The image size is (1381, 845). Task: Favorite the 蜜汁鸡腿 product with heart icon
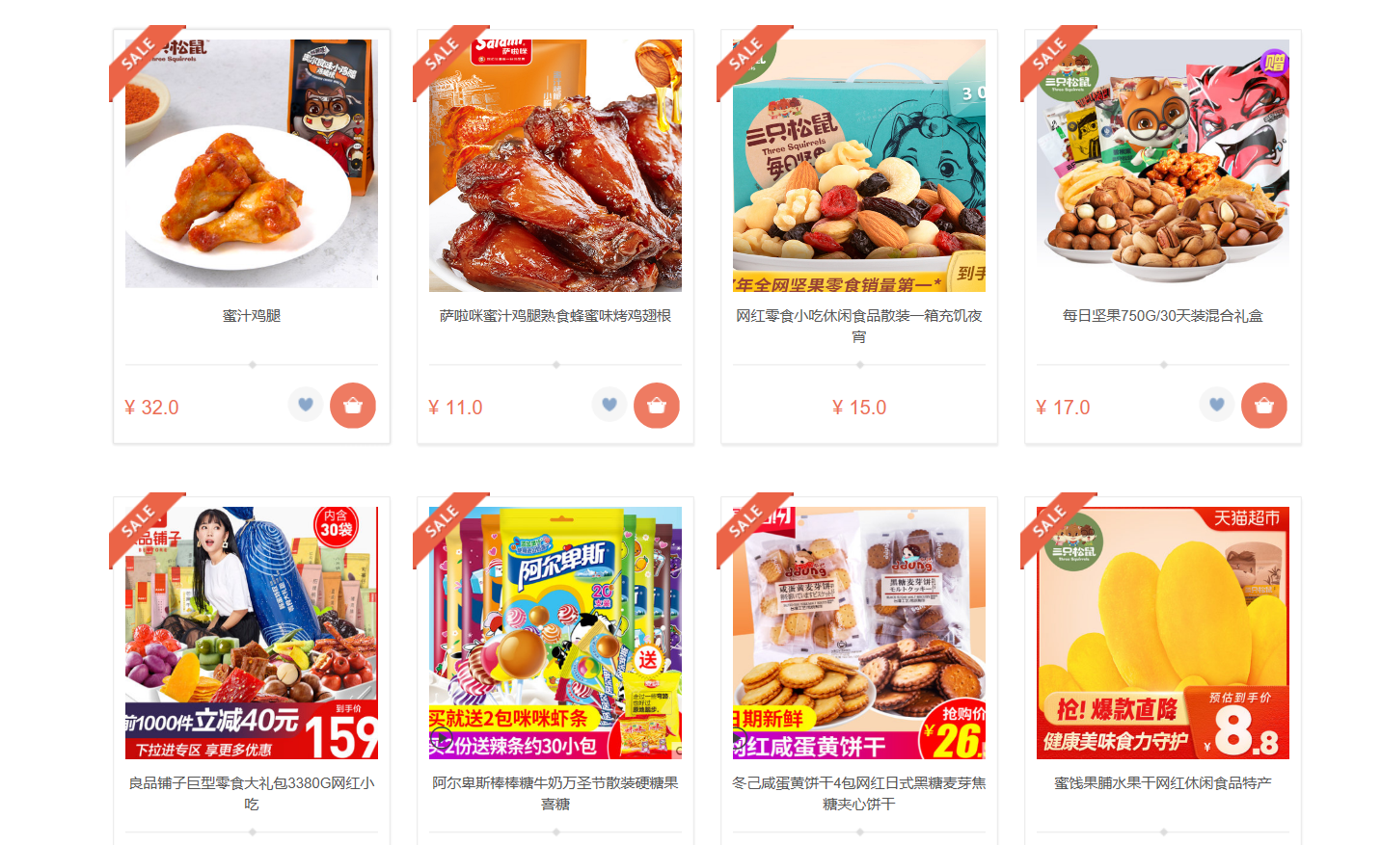[306, 405]
